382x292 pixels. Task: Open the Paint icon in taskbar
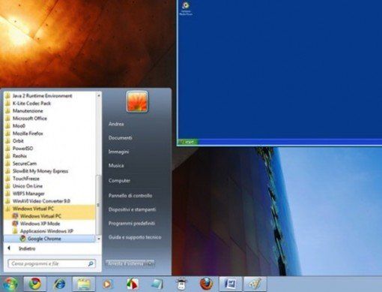coord(255,284)
